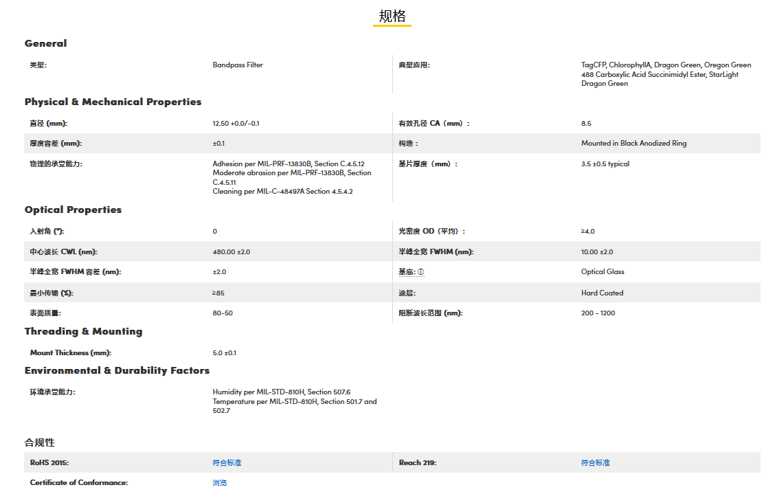Select the Physical & Mechanical Properties heading
The width and height of the screenshot is (764, 494).
click(x=113, y=102)
